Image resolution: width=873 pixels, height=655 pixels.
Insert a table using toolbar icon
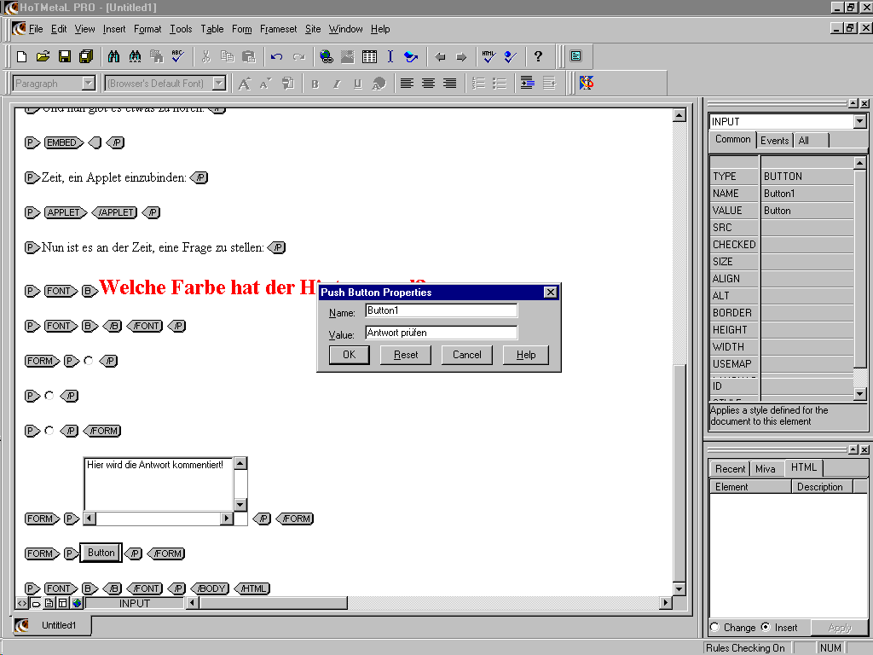click(x=369, y=57)
